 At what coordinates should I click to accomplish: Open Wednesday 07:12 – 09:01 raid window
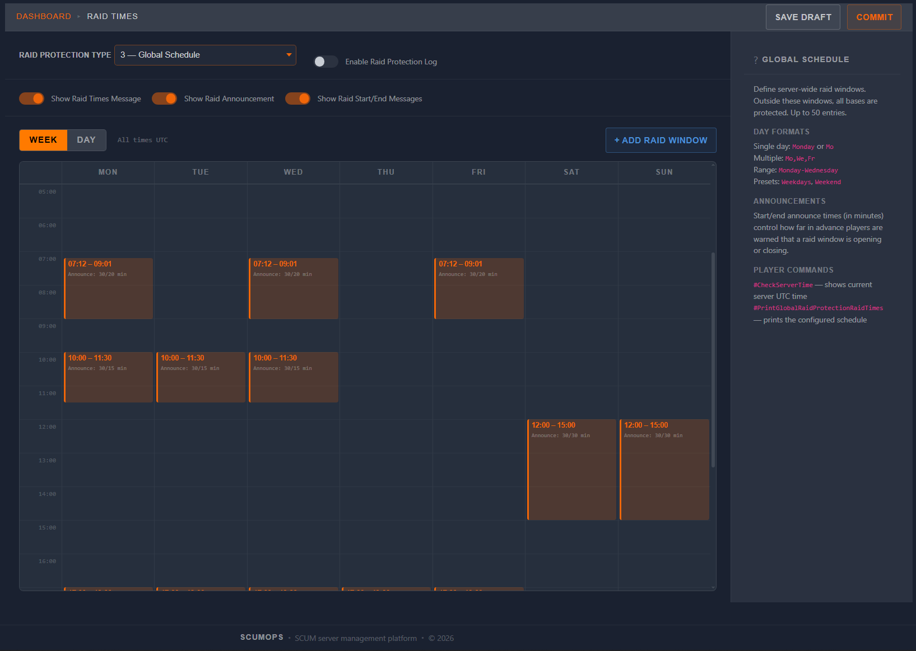[294, 288]
